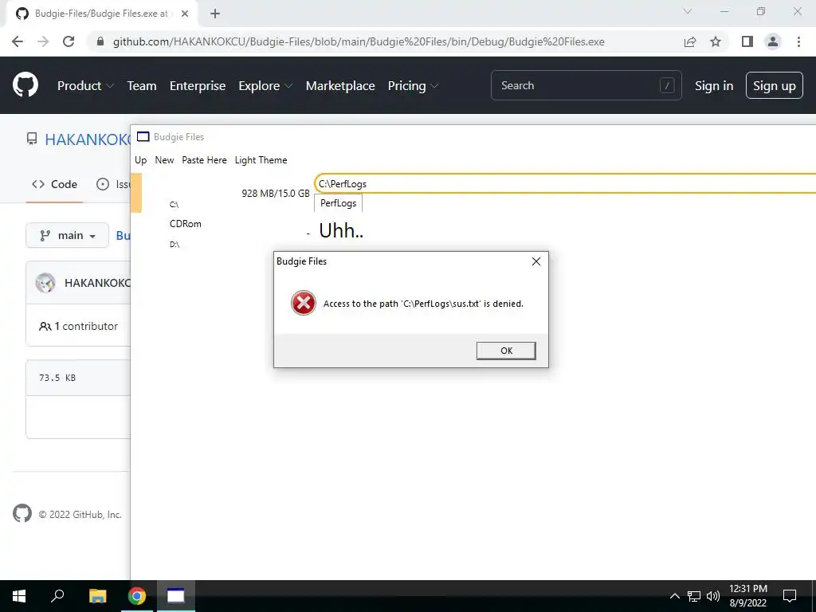Expand the Explore dropdown

click(x=265, y=86)
